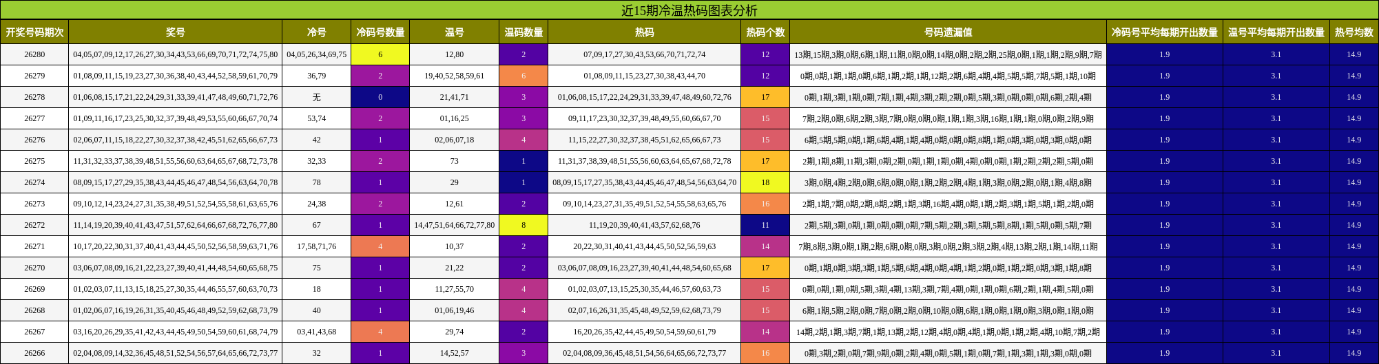Click the 温码数量 column header
The height and width of the screenshot is (364, 1379).
point(523,32)
